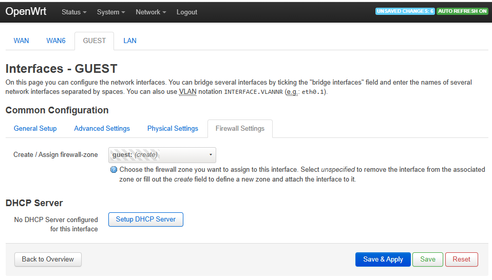Screen dimensions: 492x280
Task: Toggle the Auto Refresh On badge
Action: coord(462,11)
